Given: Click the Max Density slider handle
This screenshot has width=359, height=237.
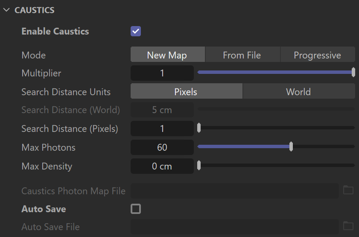Looking at the screenshot, I should (199, 165).
